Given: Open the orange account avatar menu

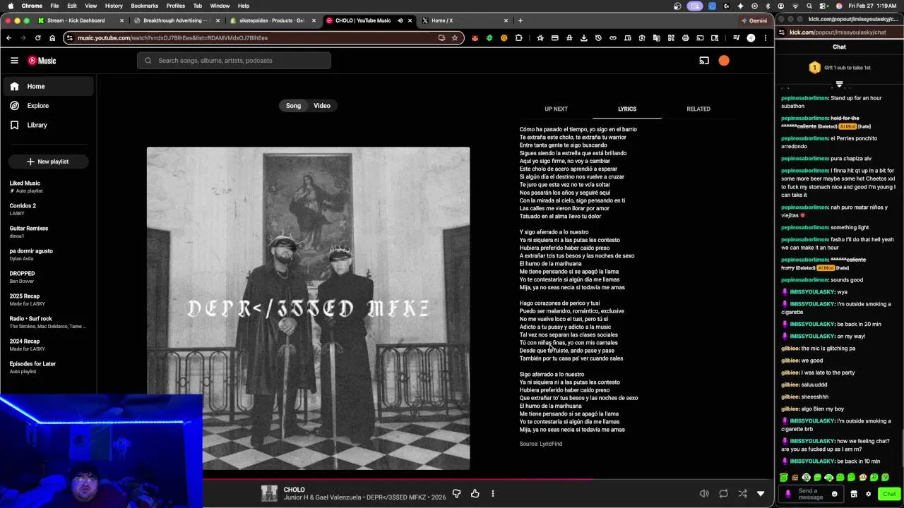Looking at the screenshot, I should click(x=724, y=61).
